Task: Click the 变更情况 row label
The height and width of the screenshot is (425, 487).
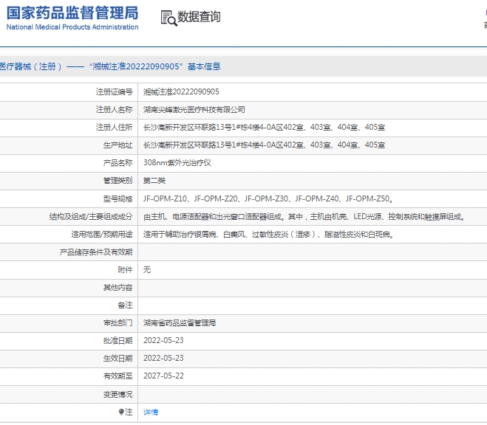Action: point(118,394)
